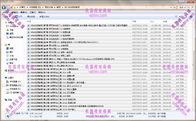Screen dimensions: 196x121
Task: Click the AVI icon of file 8.4
Action: (x=29, y=52)
